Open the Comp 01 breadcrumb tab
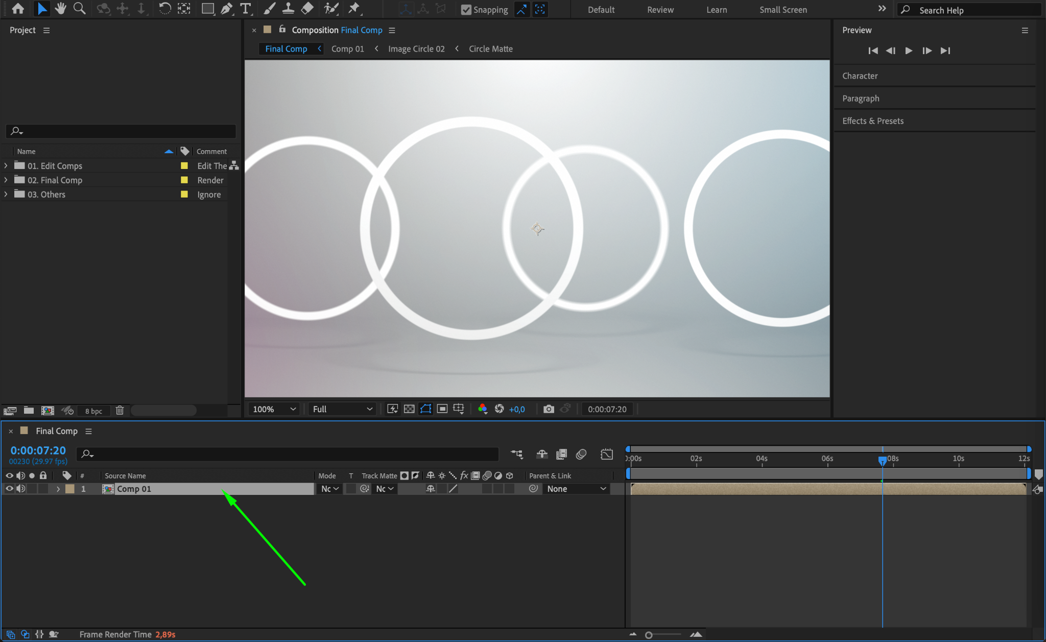The height and width of the screenshot is (642, 1046). tap(347, 49)
